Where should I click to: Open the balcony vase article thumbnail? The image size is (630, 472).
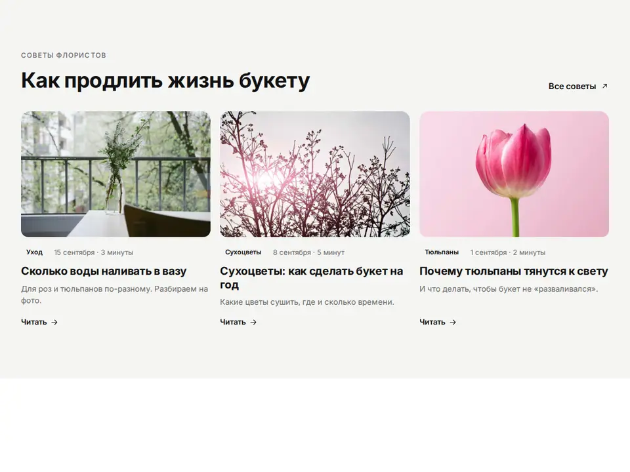pyautogui.click(x=115, y=174)
